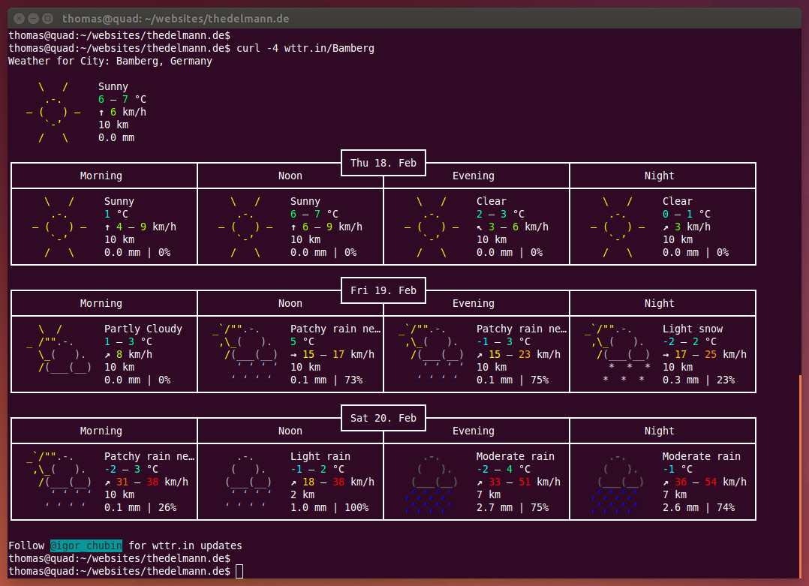Click the window title 'thomas@quad: ~/websites/thedelmann.de'
Image resolution: width=809 pixels, height=586 pixels.
point(176,19)
